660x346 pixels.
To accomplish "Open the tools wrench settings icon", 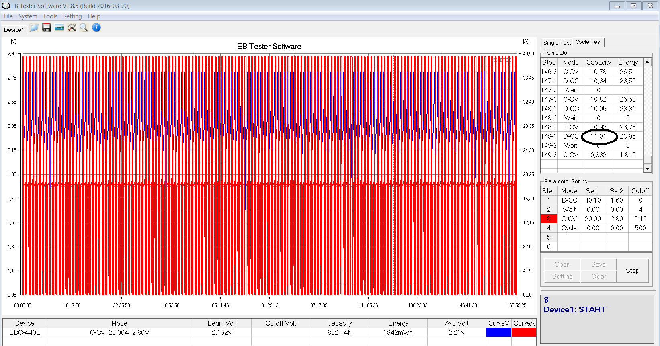I will pyautogui.click(x=72, y=28).
